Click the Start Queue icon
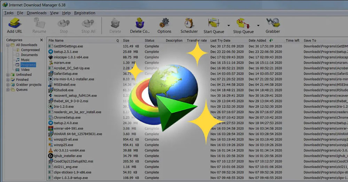The image size is (348, 182). 214,23
